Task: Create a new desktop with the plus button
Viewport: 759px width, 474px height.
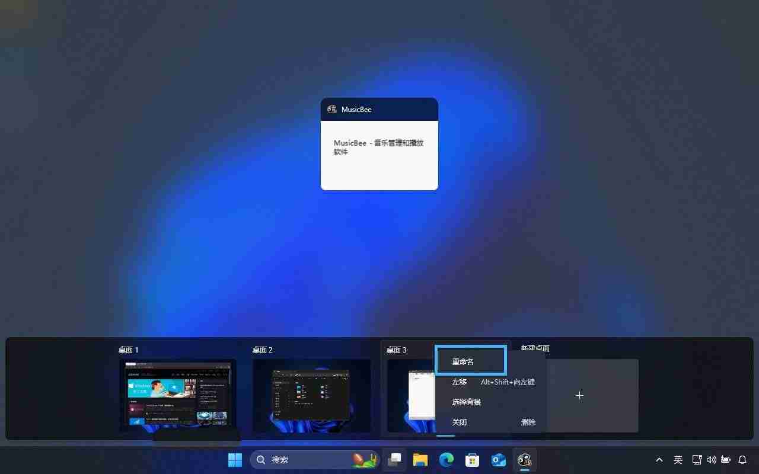Action: pyautogui.click(x=579, y=395)
